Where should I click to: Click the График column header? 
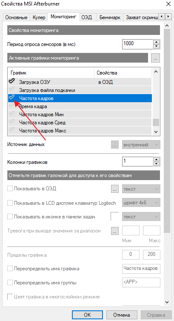click(51, 73)
